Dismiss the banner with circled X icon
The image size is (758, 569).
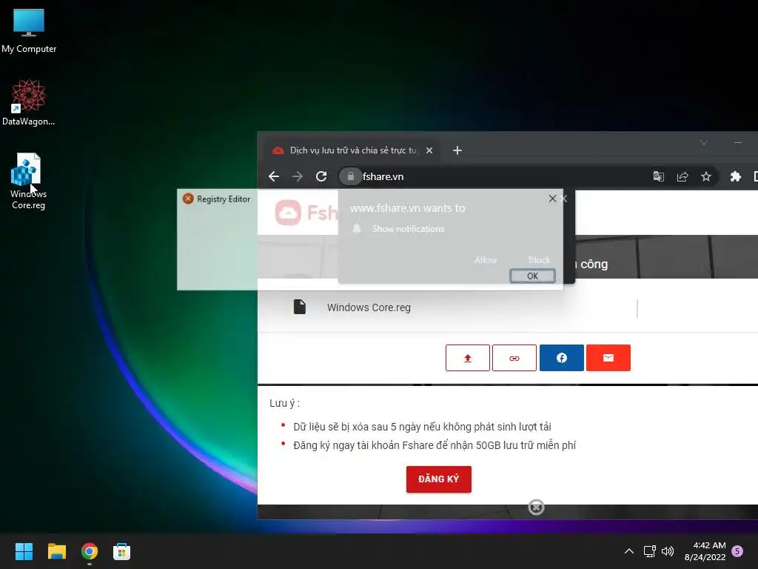pyautogui.click(x=536, y=507)
